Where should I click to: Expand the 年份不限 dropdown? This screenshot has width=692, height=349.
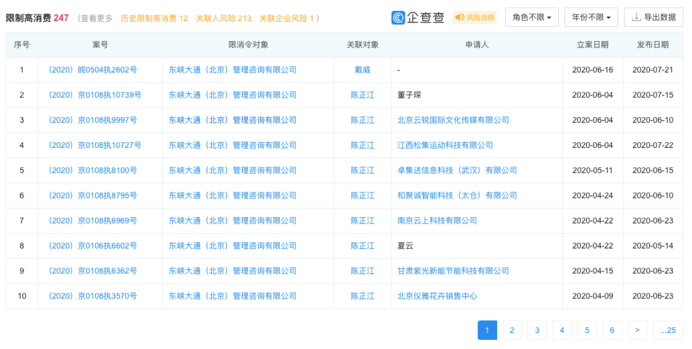click(591, 18)
